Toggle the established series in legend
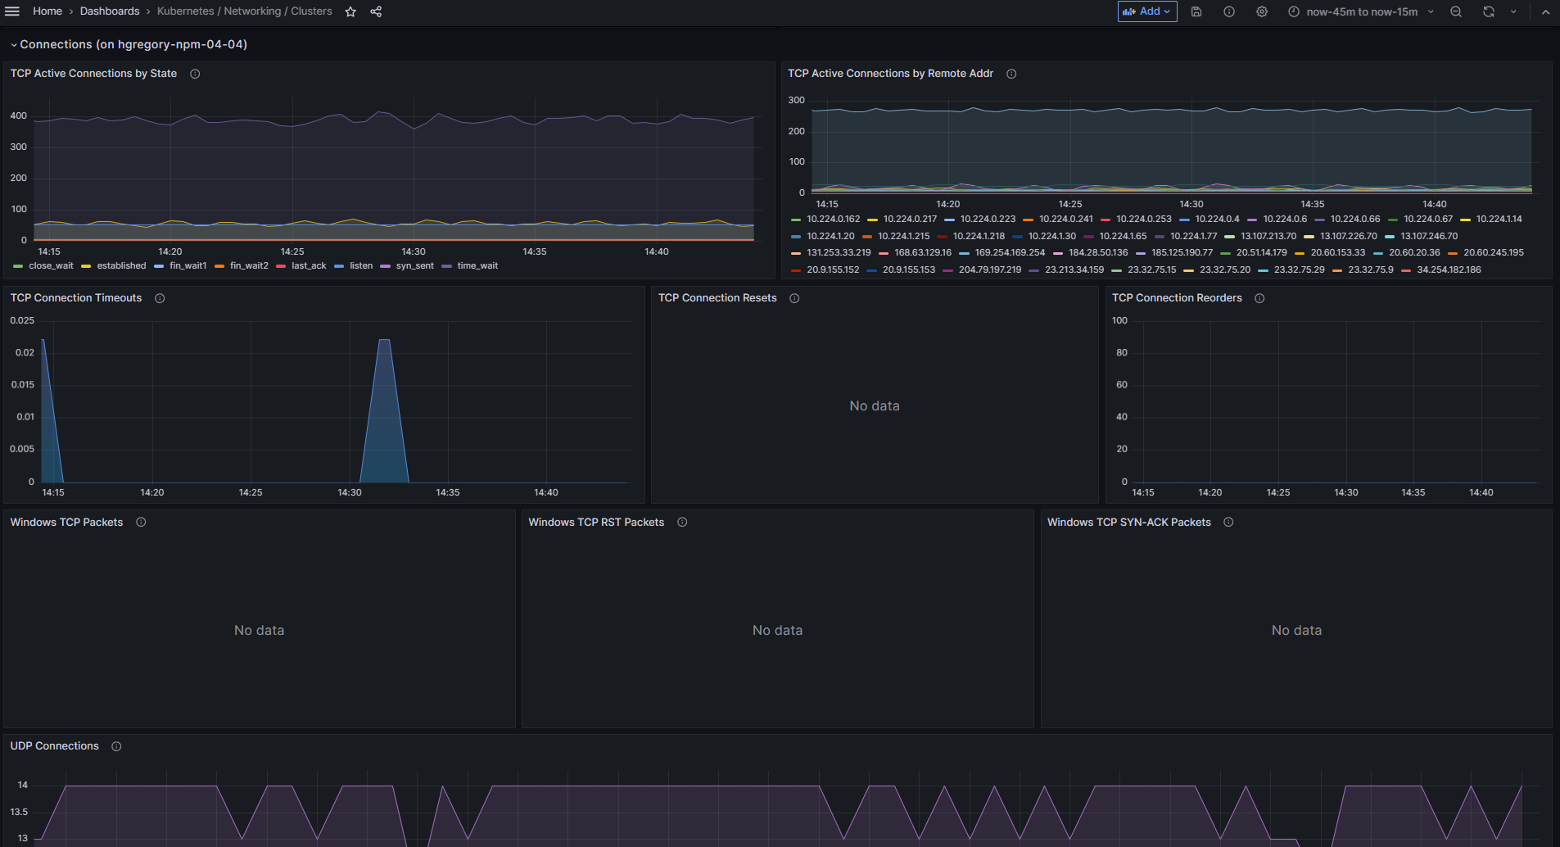This screenshot has width=1560, height=847. click(121, 265)
